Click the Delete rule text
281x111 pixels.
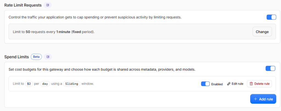click(x=262, y=84)
